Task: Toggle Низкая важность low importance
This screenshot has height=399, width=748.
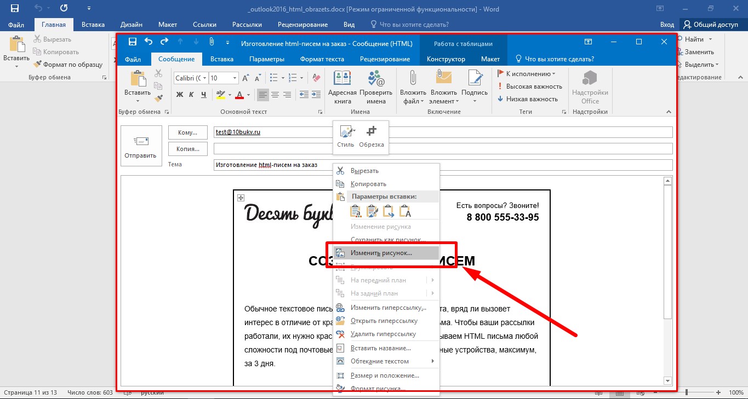Action: tap(528, 99)
